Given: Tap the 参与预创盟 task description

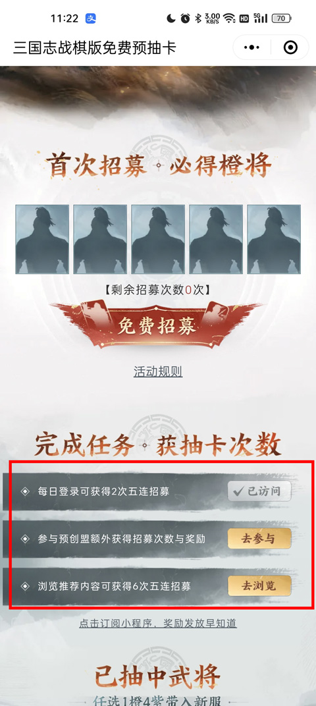Looking at the screenshot, I should tap(122, 539).
